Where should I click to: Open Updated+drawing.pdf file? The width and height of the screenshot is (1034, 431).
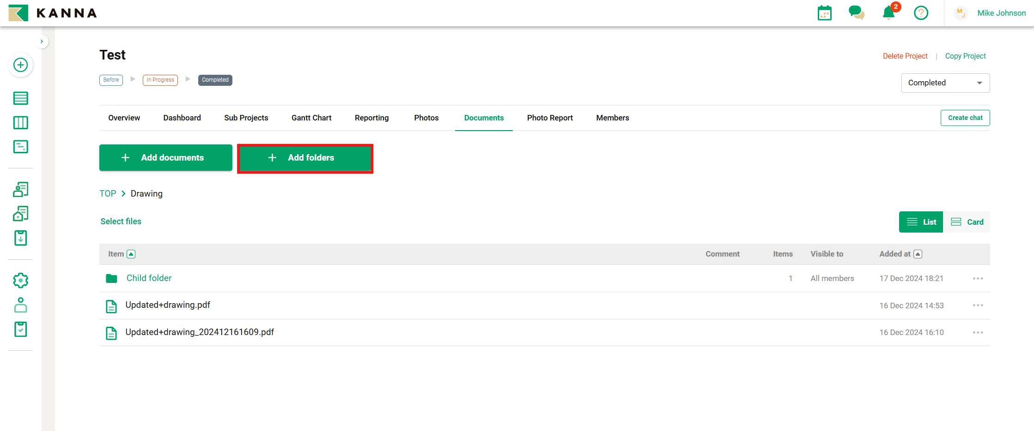tap(168, 305)
